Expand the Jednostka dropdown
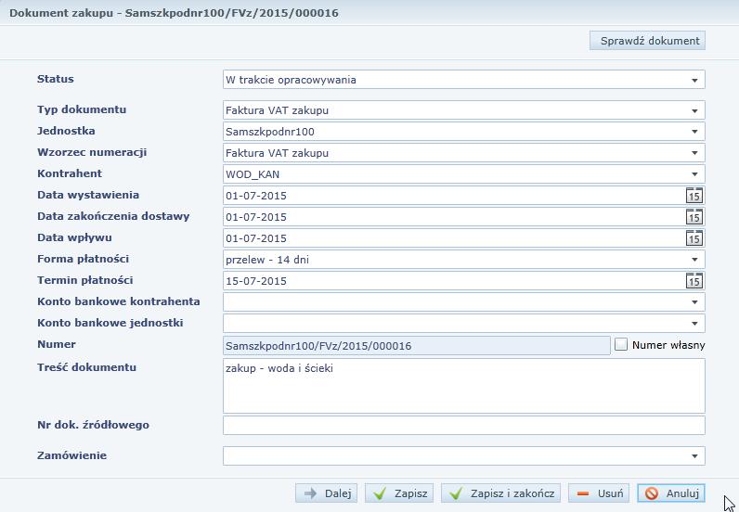This screenshot has width=739, height=512. point(694,132)
